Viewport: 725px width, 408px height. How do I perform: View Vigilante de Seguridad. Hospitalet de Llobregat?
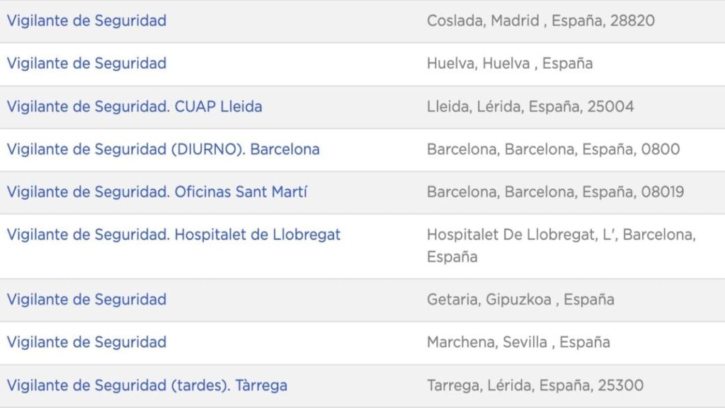[173, 234]
